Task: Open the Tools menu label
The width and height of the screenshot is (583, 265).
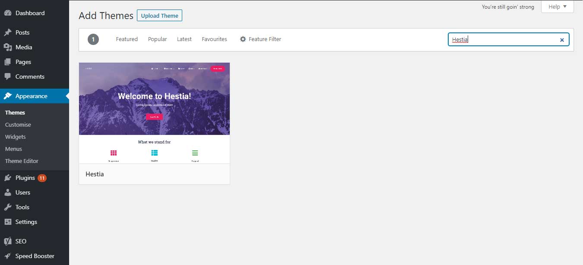Action: [x=22, y=207]
